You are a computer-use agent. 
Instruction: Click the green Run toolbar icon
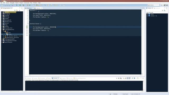tap(20, 5)
